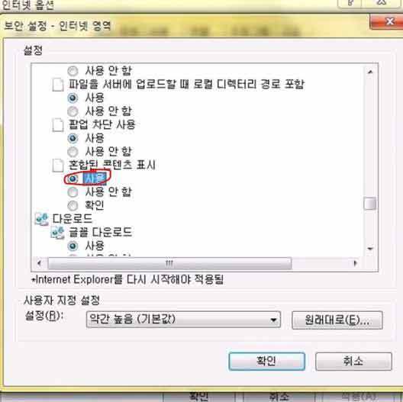403x402 pixels.
Task: Cancel the dialog with 취소 button
Action: [353, 361]
